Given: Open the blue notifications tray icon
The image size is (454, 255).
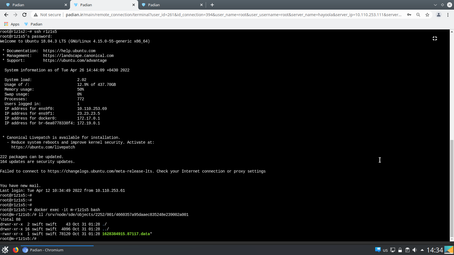Looking at the screenshot, I should click(x=378, y=250).
